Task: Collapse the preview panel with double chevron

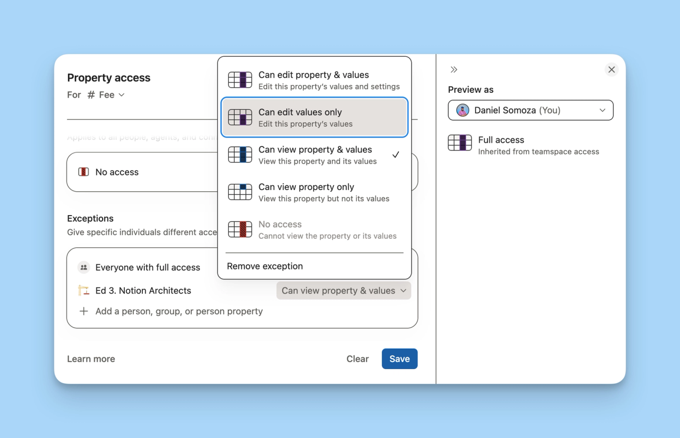Action: point(454,69)
